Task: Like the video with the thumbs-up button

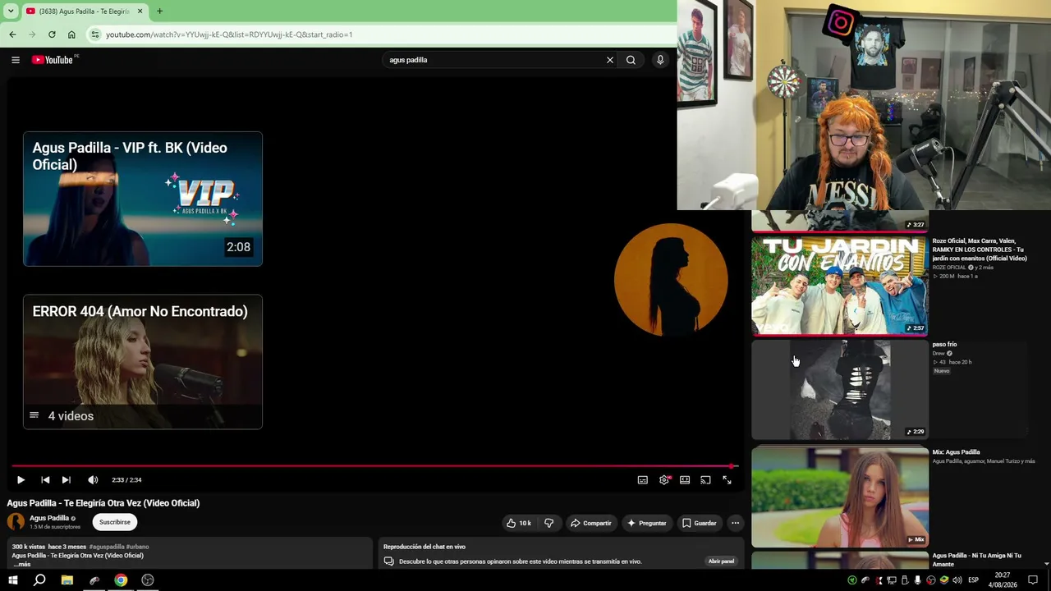Action: point(519,523)
